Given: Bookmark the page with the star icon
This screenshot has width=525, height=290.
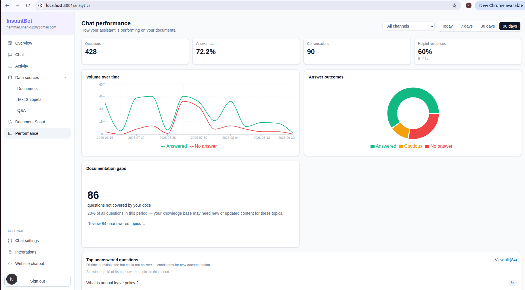Looking at the screenshot, I should [x=454, y=5].
